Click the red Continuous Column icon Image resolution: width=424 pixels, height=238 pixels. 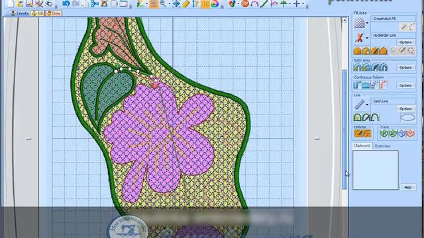[x=383, y=85]
